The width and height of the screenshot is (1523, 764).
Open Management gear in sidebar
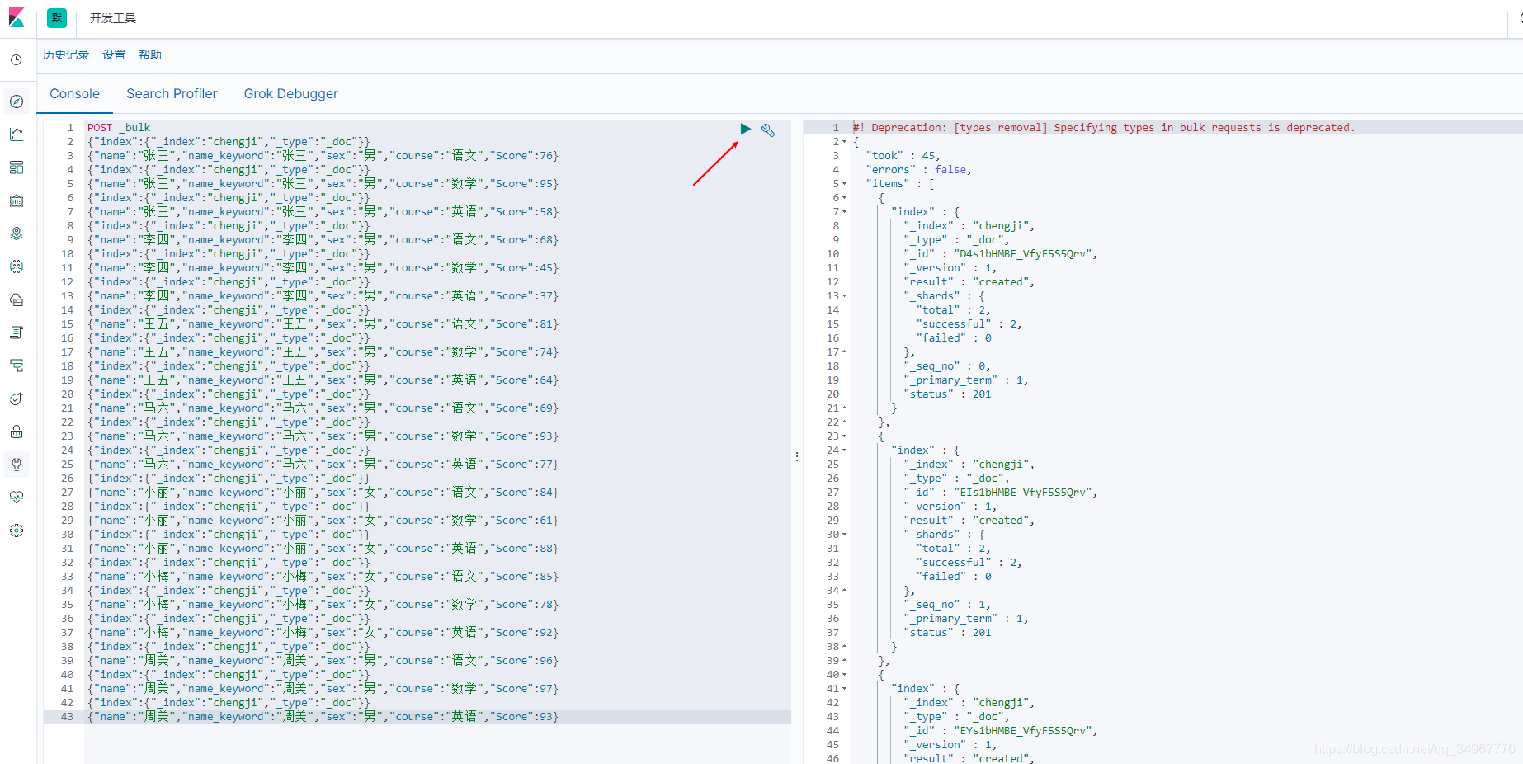pyautogui.click(x=17, y=531)
